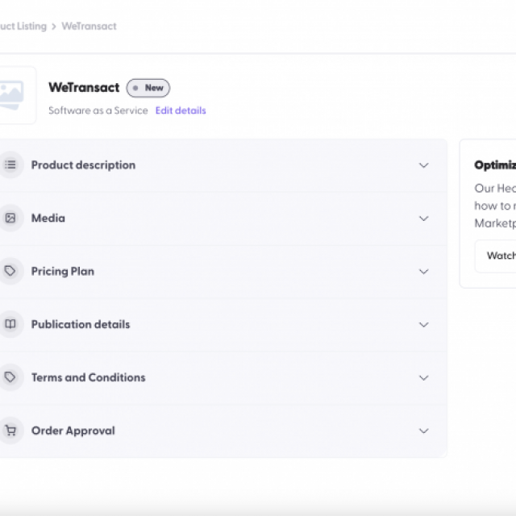Expand the Publication details chevron
516x516 pixels.
pos(424,324)
